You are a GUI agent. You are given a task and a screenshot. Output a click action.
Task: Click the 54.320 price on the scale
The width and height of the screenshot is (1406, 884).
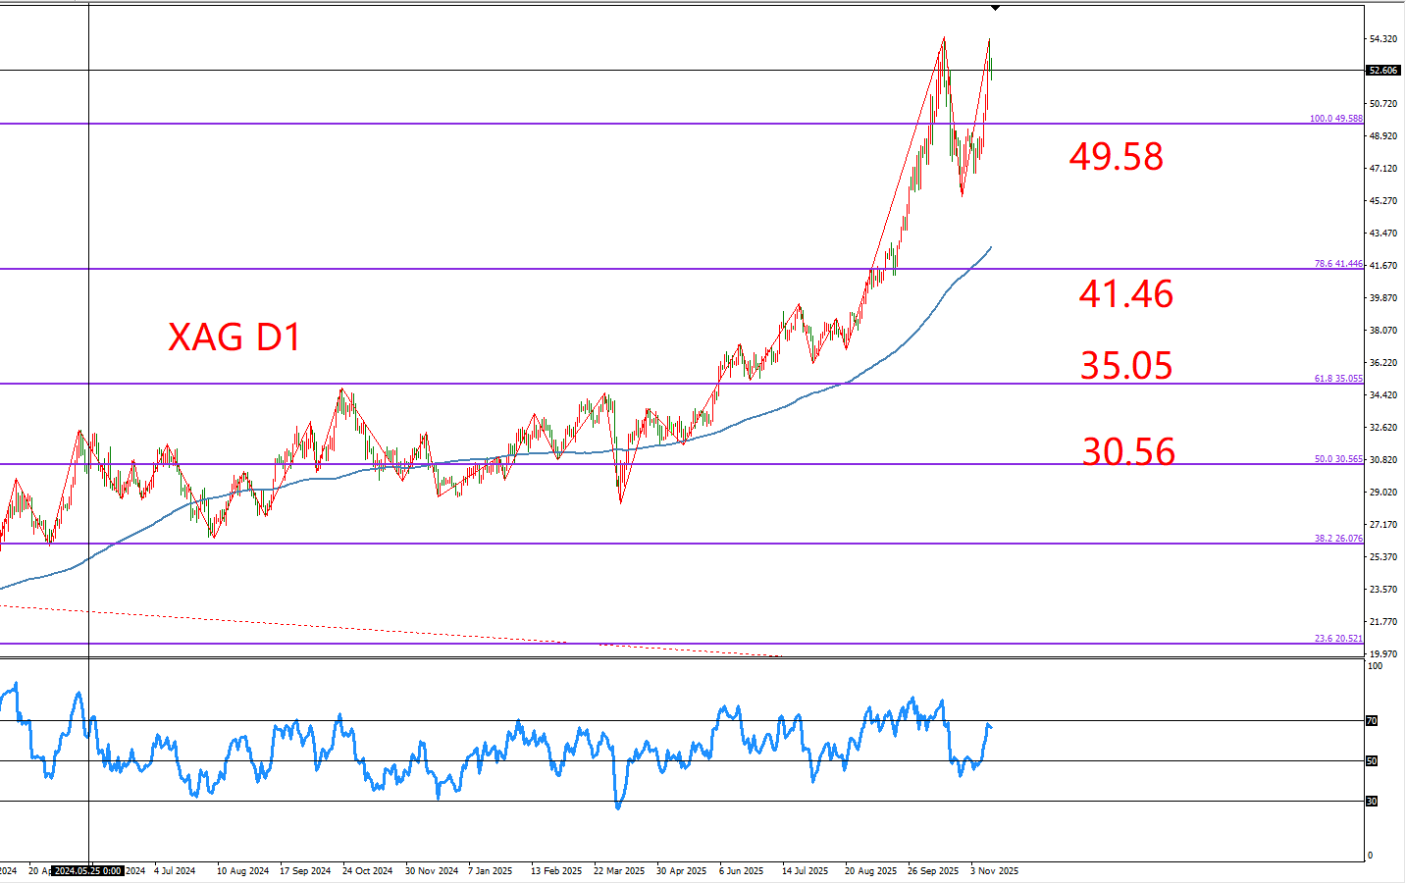click(1382, 39)
